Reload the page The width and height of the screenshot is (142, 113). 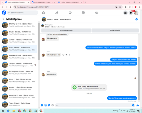pyautogui.click(x=11, y=7)
